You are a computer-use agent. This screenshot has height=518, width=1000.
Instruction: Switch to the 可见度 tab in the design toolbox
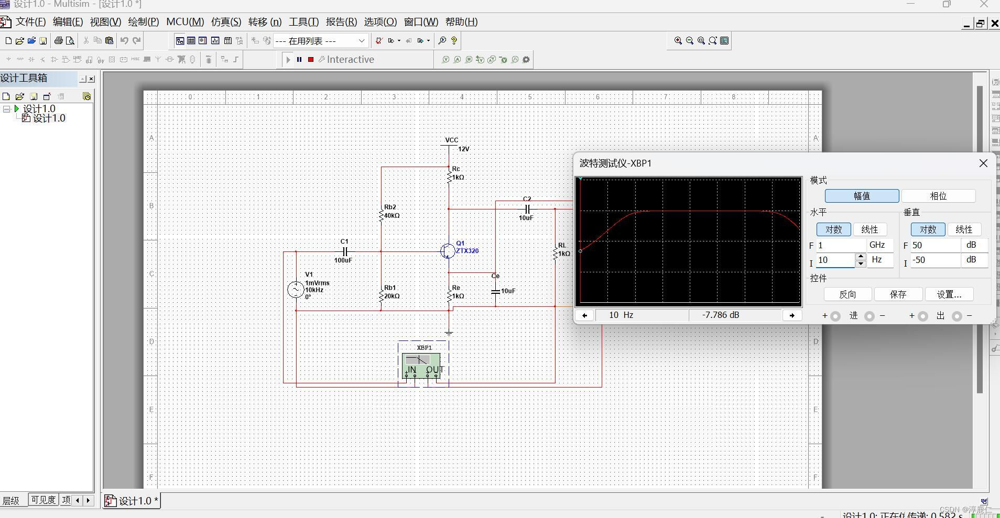pos(44,500)
